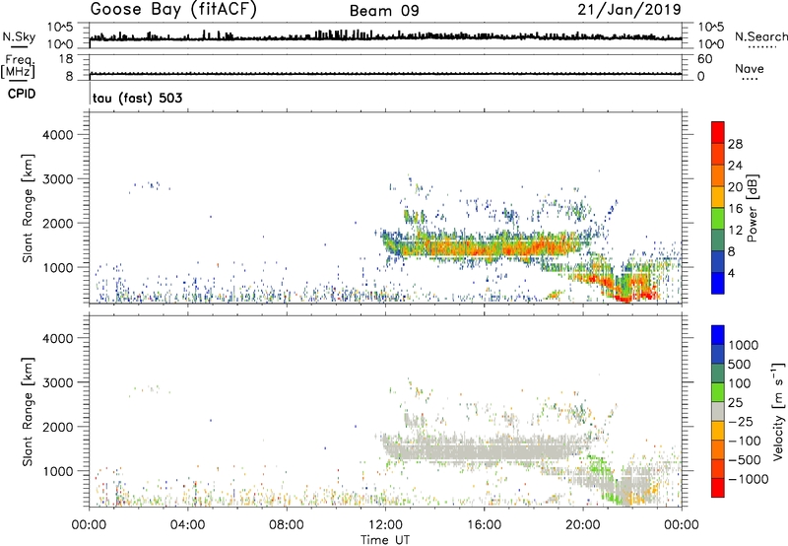This screenshot has height=546, width=788.
Task: Click the yellow 16–20 dB Power colorbar segment
Action: point(718,197)
